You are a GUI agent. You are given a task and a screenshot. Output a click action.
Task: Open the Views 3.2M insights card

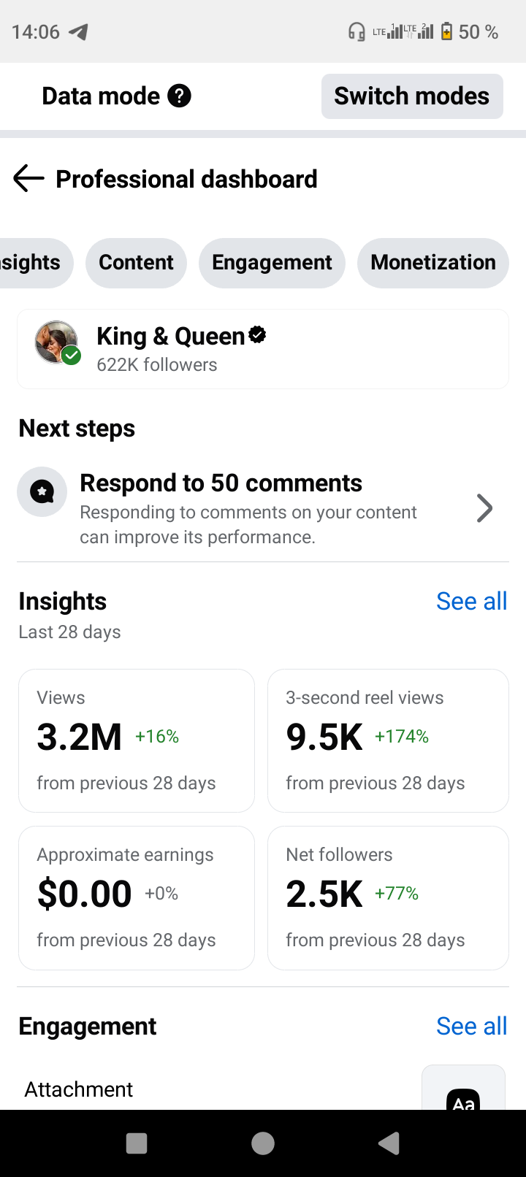tap(137, 740)
